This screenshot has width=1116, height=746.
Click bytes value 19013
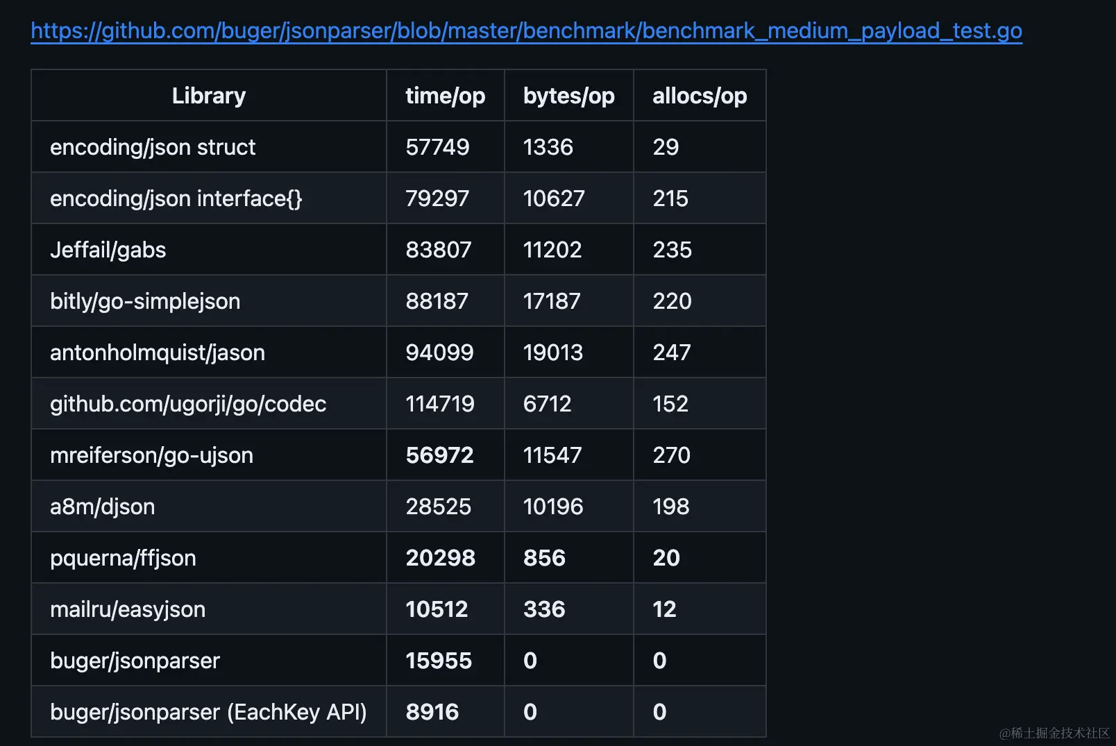(553, 353)
